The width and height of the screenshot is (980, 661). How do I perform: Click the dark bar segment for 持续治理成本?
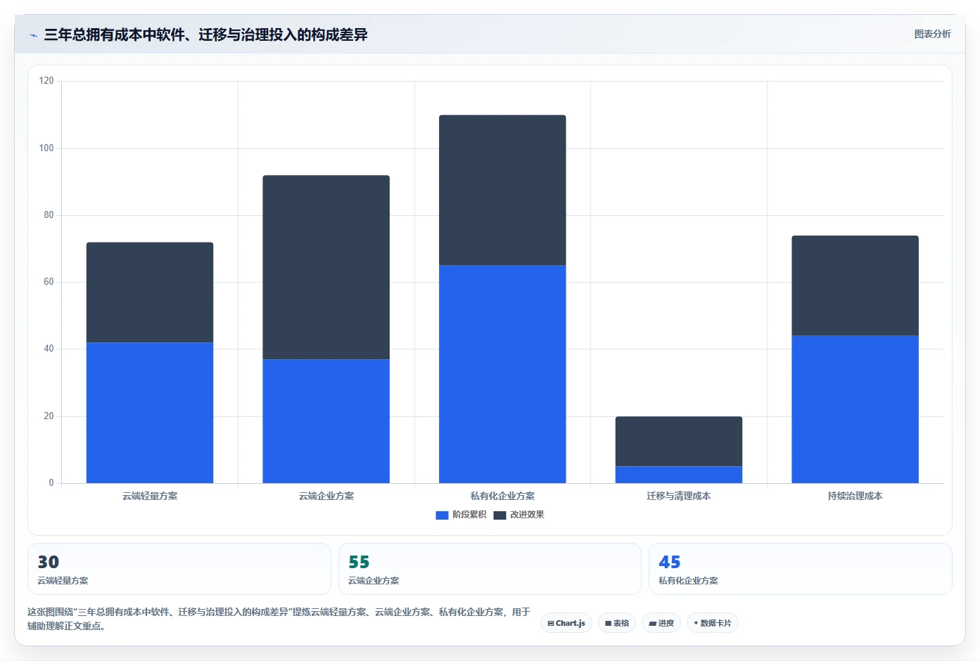point(855,285)
